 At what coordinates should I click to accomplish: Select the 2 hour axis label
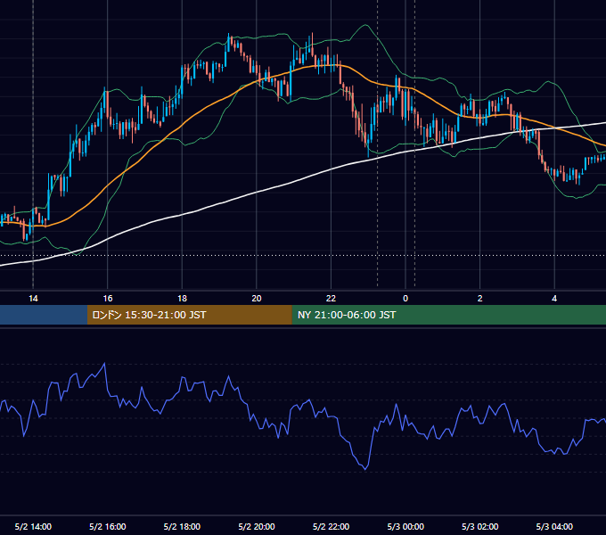point(480,299)
